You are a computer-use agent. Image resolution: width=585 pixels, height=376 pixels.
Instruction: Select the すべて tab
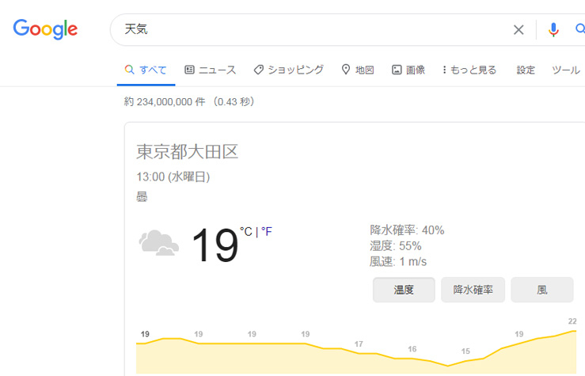pyautogui.click(x=146, y=70)
